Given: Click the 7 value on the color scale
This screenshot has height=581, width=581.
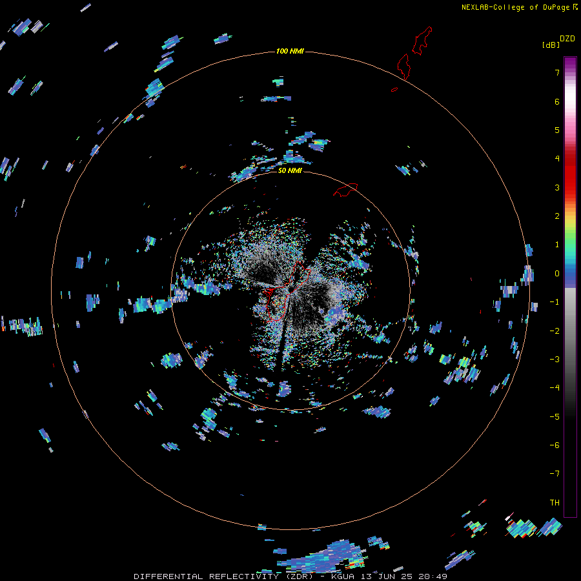Looking at the screenshot, I should (x=557, y=72).
